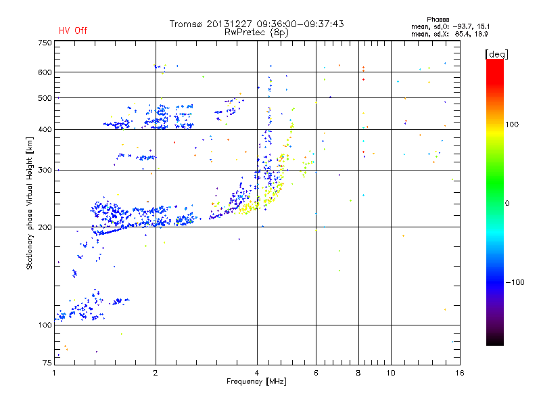Click the x-axis tick '1'
Screen dimensions: 541x406
[54, 373]
